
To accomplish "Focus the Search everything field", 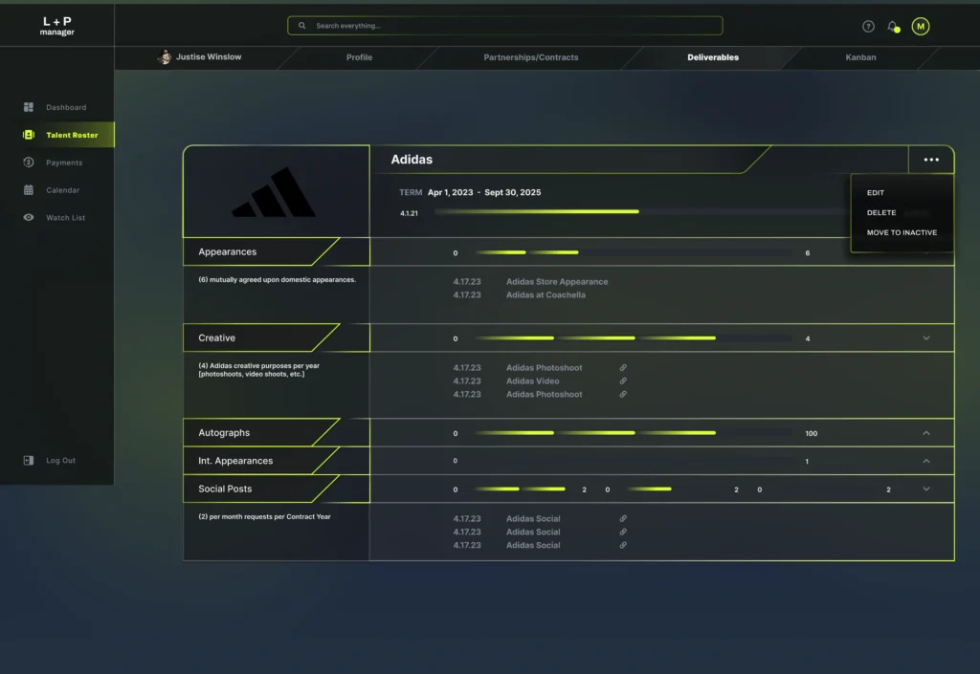I will [x=505, y=26].
